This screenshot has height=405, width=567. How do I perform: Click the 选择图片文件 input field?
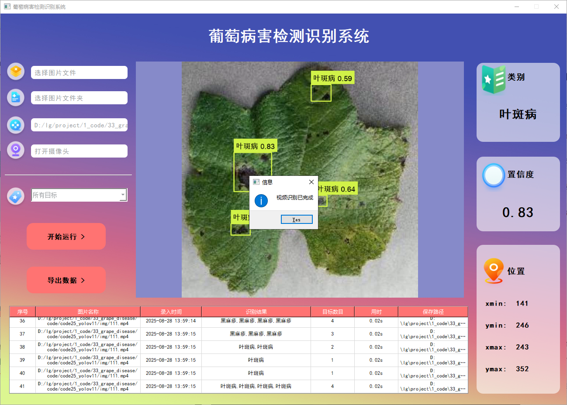tap(79, 72)
